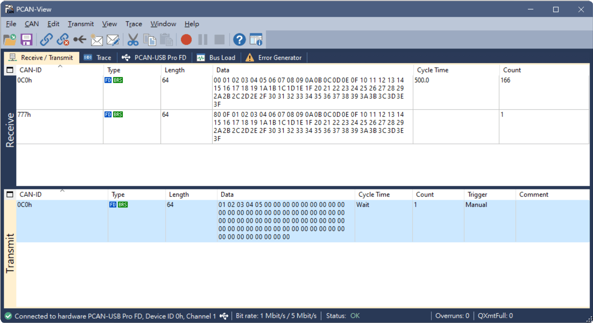The image size is (593, 323).
Task: Click the Copy toolbar icon
Action: [x=150, y=39]
